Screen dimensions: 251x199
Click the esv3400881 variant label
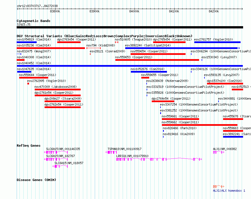click(x=234, y=99)
